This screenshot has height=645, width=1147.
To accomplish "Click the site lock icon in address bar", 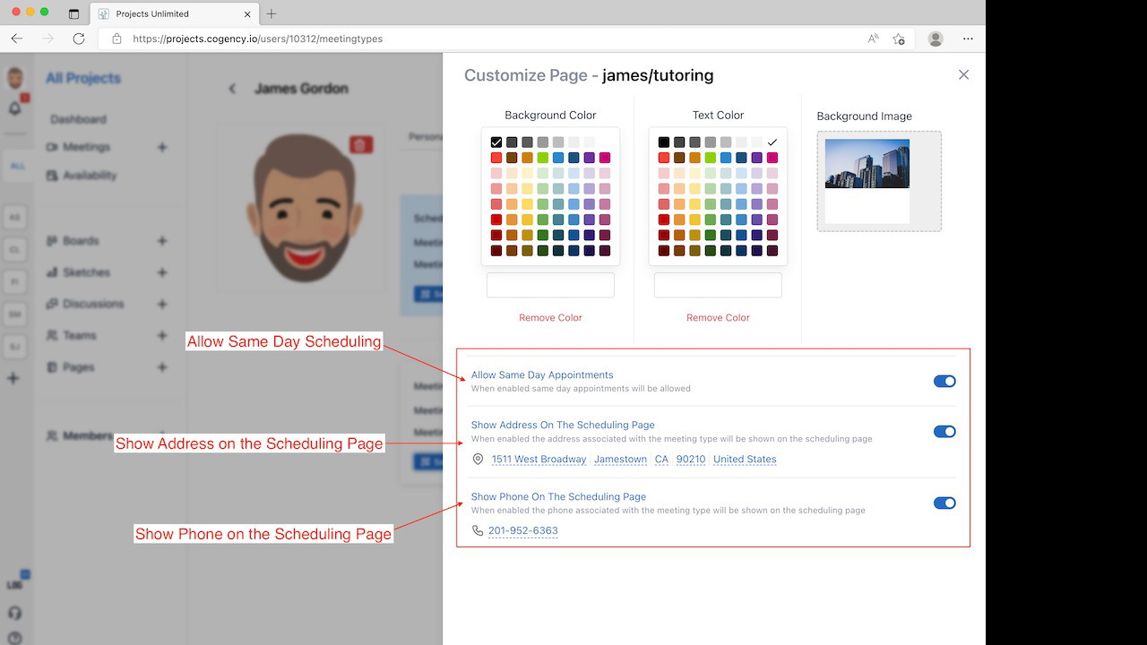I will pos(116,39).
